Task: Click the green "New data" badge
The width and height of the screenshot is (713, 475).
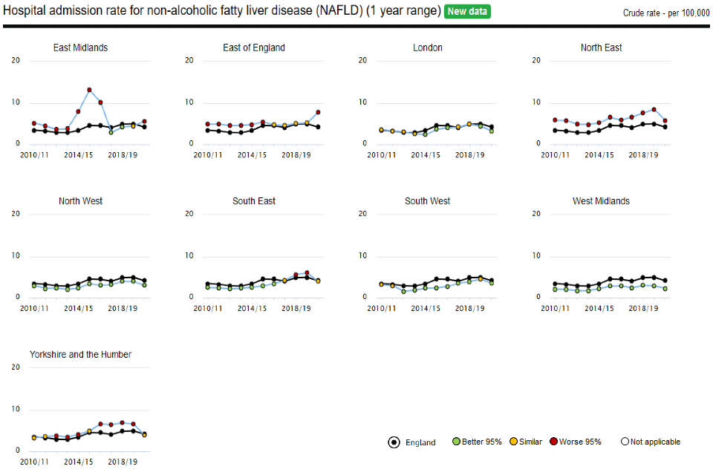Action: [467, 12]
